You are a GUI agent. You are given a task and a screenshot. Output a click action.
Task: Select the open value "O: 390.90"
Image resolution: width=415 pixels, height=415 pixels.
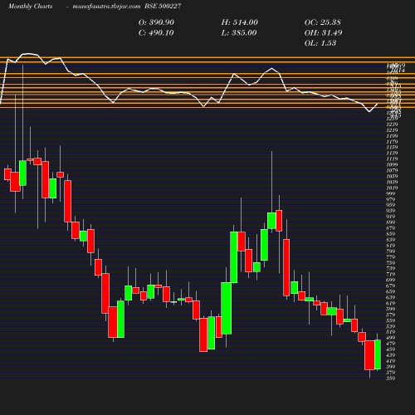click(156, 22)
